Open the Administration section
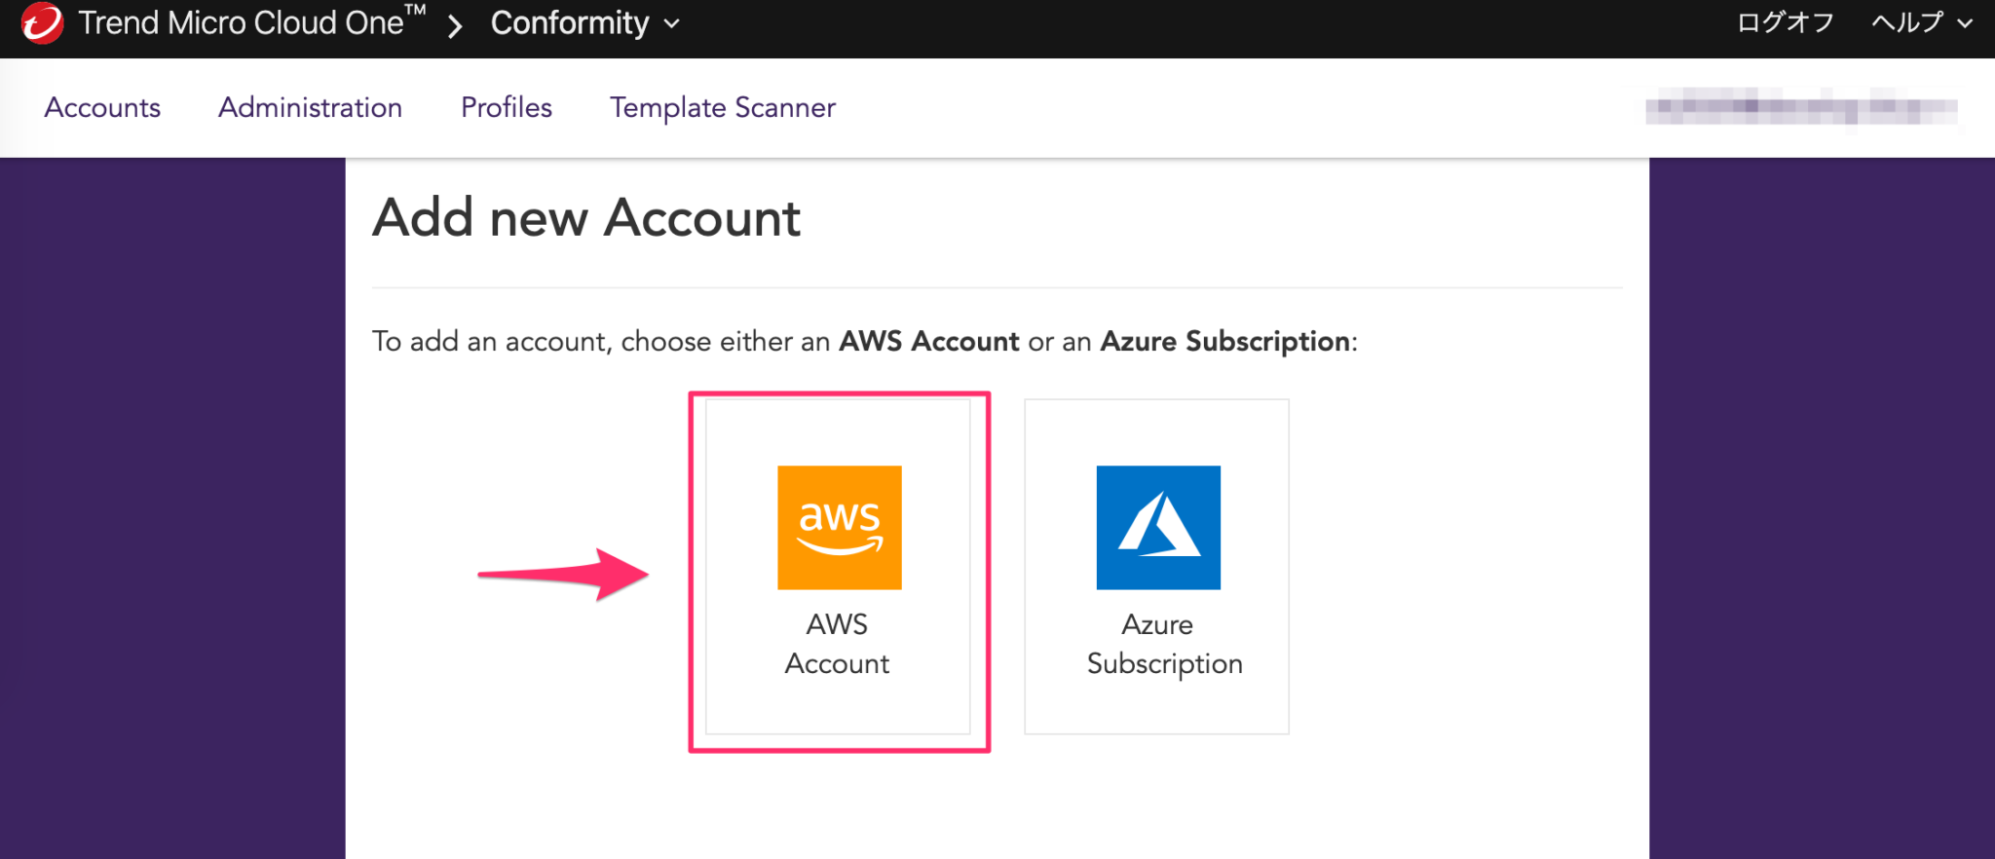The image size is (1995, 859). tap(310, 107)
